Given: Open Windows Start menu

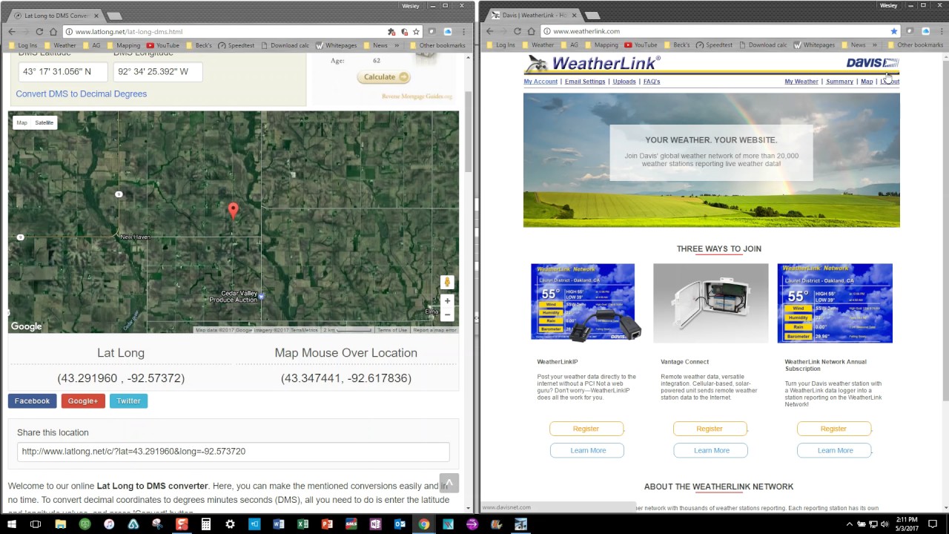Looking at the screenshot, I should tap(12, 524).
